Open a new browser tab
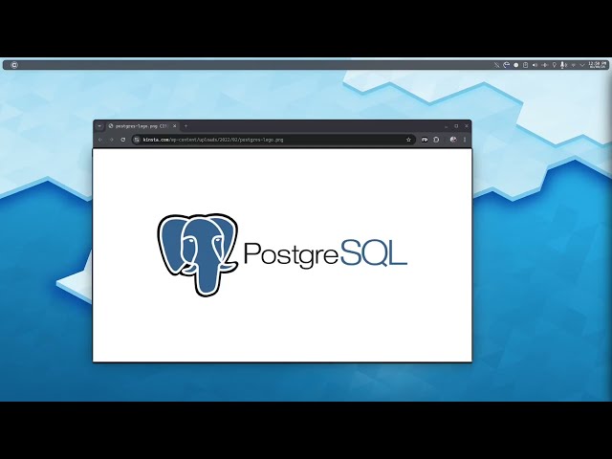612x459 pixels. pyautogui.click(x=186, y=126)
